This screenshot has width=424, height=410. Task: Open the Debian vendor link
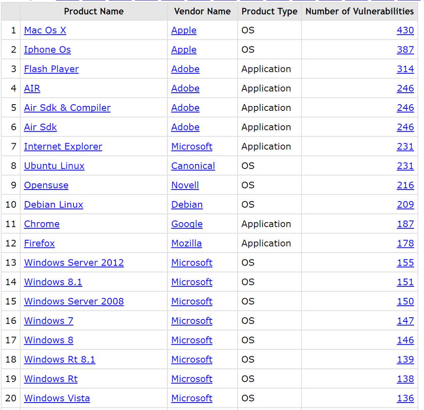click(187, 205)
